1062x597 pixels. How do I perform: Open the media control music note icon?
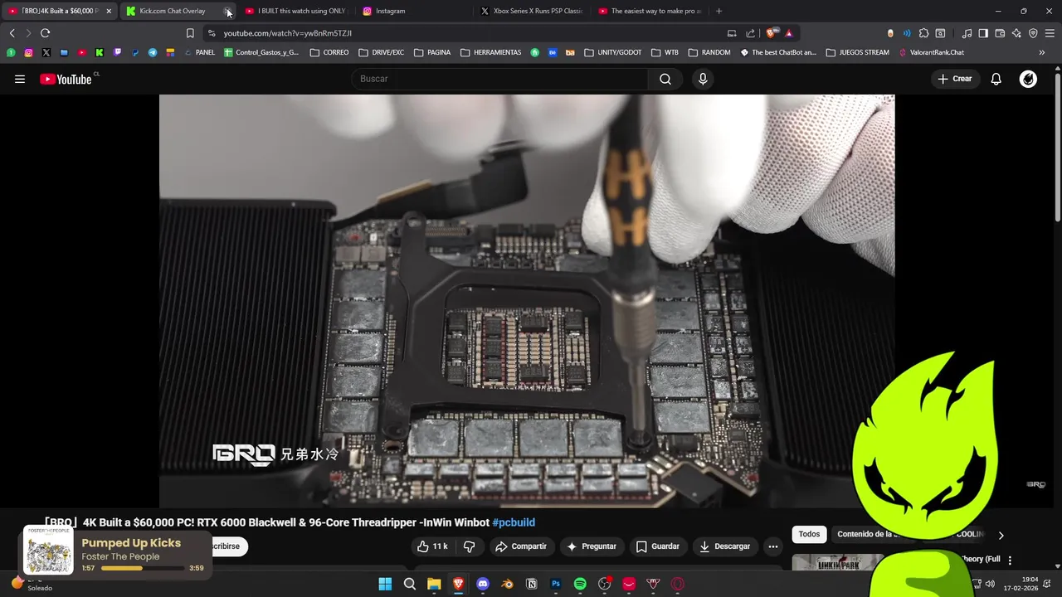coord(967,33)
